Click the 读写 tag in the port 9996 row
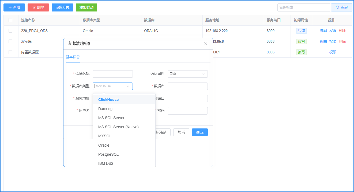The width and height of the screenshot is (354, 192). click(x=301, y=52)
